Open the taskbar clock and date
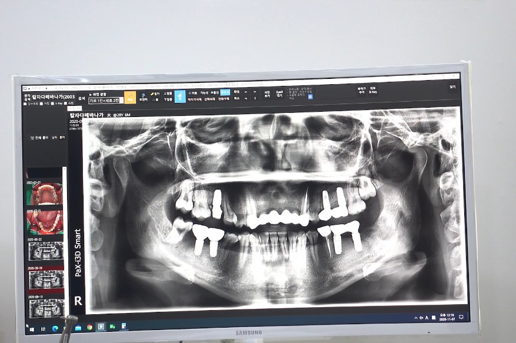This screenshot has width=516, height=343. [448, 317]
